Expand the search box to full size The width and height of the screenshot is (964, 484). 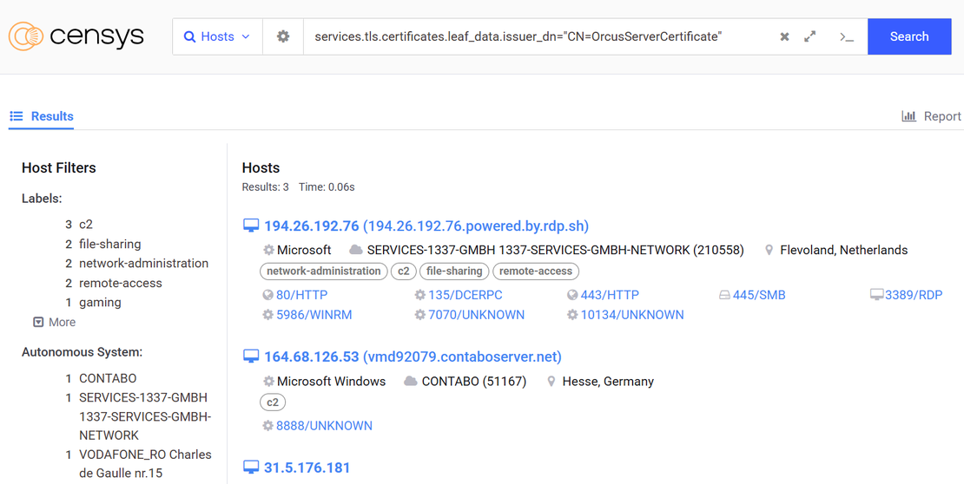pos(810,36)
